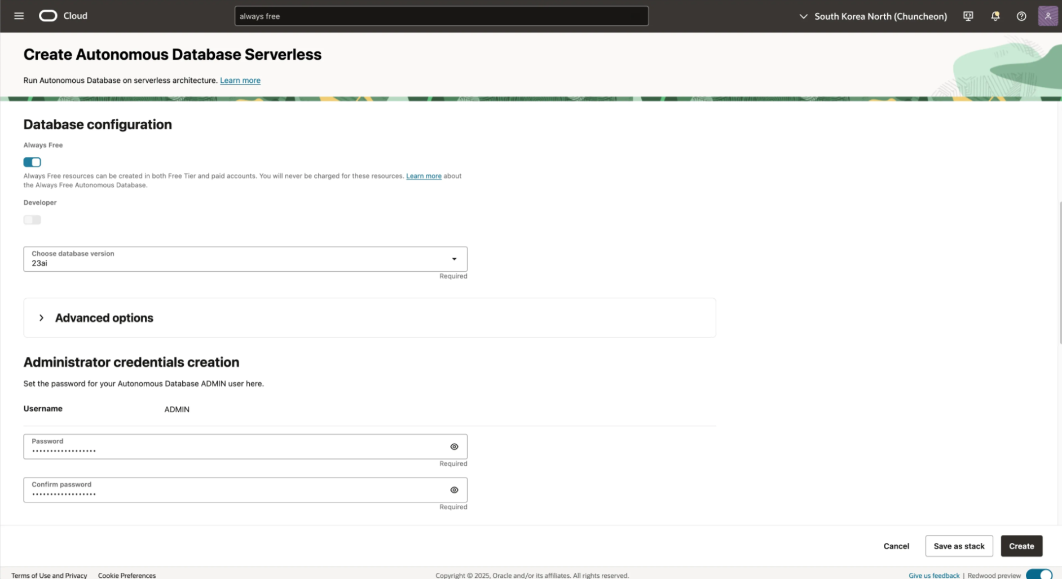
Task: Expand the Advanced options section
Action: coord(369,318)
